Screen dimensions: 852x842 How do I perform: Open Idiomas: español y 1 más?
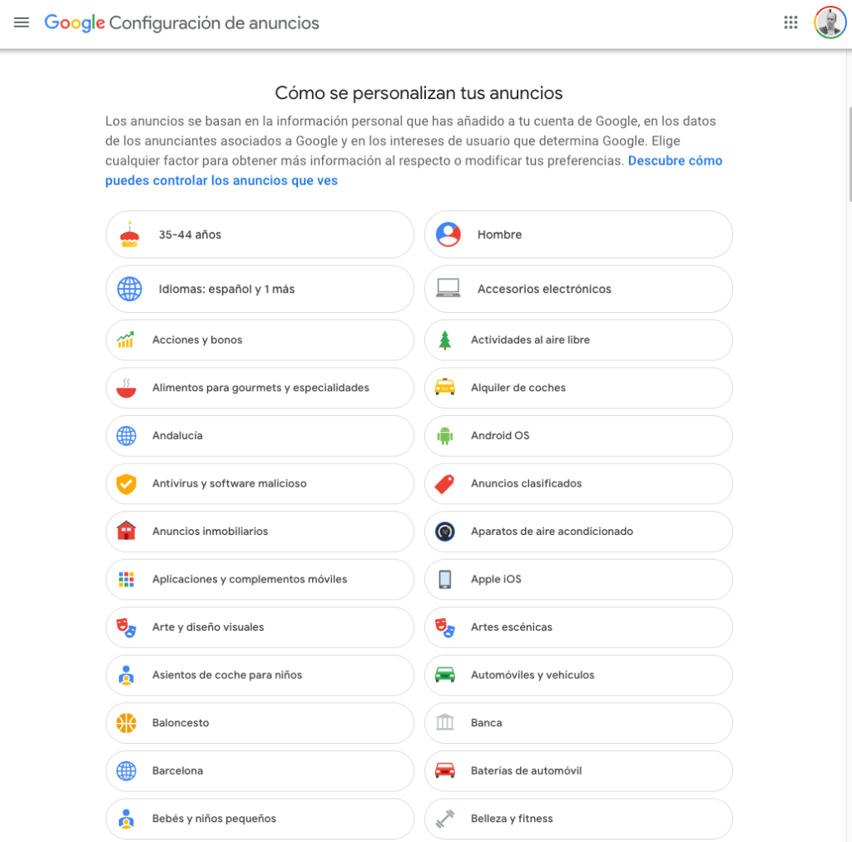[260, 289]
